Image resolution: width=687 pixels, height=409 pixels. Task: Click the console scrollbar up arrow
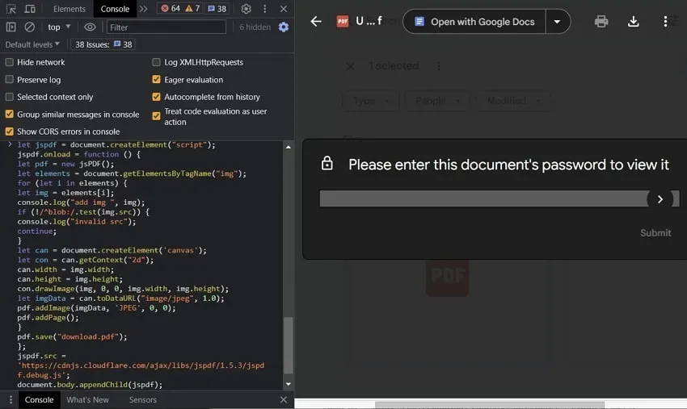(289, 147)
